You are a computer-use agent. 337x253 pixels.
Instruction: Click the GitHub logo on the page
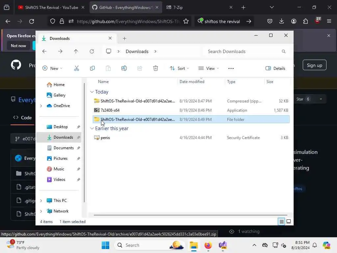click(16, 65)
